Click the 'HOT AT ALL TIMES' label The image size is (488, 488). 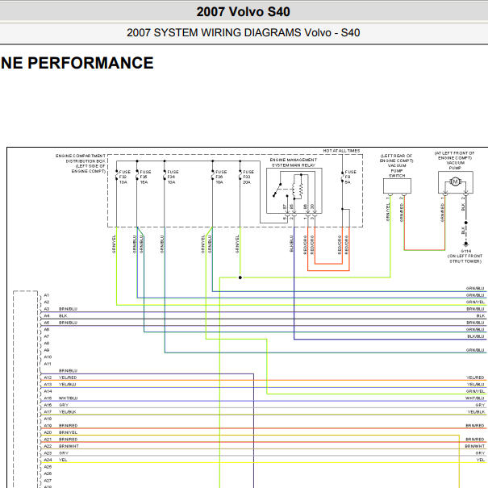tap(341, 151)
